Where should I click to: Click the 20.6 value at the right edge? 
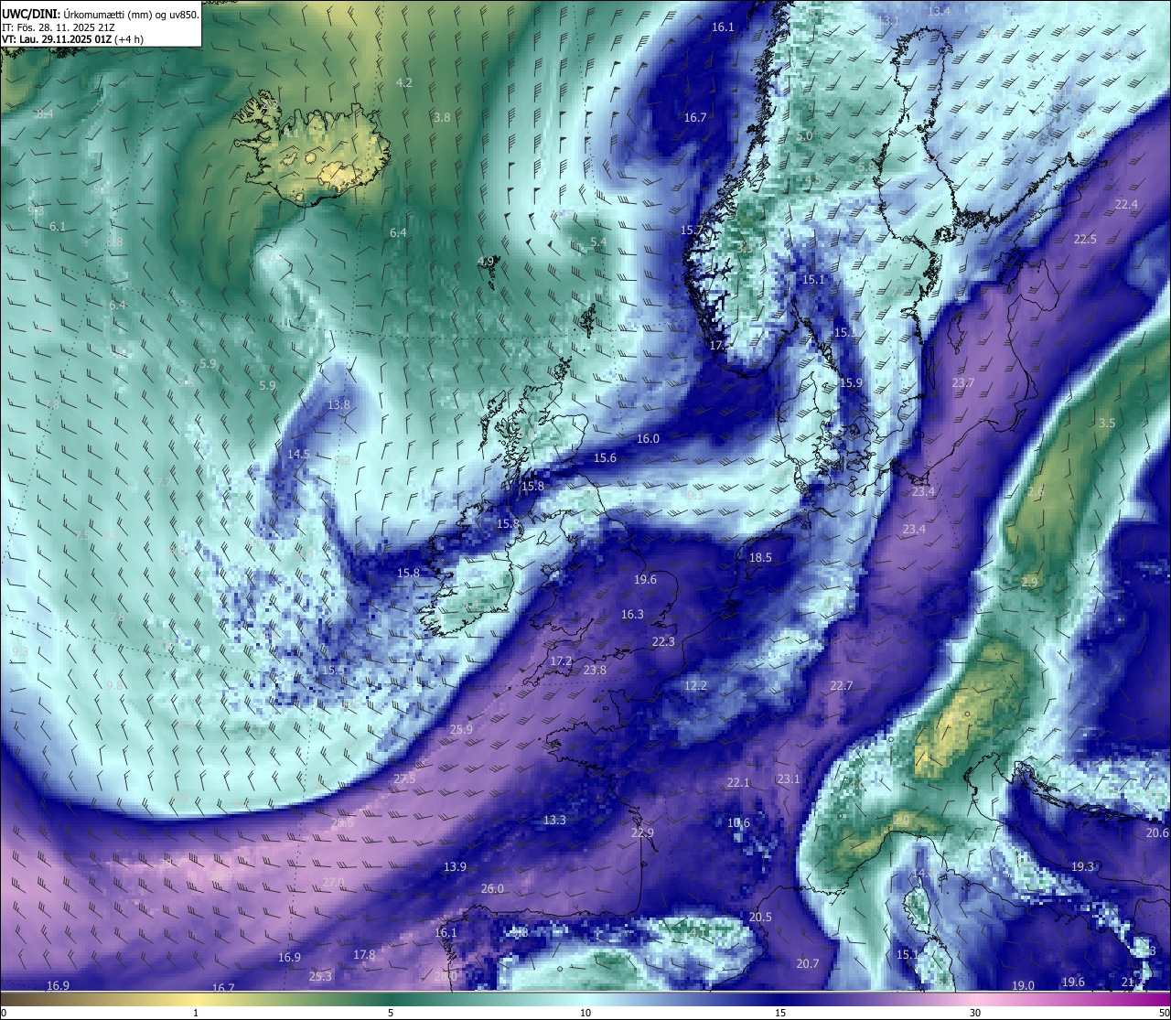(x=1157, y=832)
